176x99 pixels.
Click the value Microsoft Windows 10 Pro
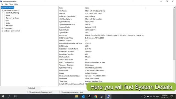click(95, 11)
